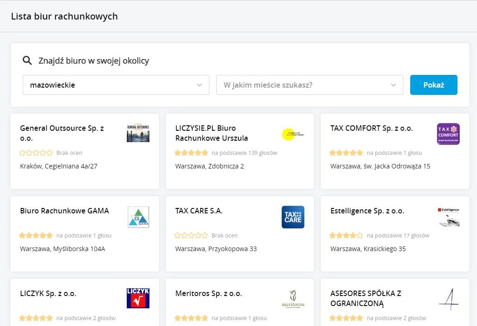This screenshot has width=477, height=326.
Task: Click TAX CARE empty star rating
Action: click(191, 235)
